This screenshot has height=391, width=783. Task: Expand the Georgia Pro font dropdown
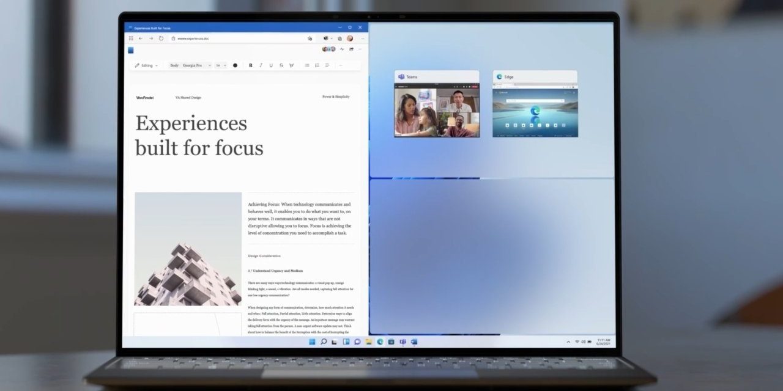196,65
